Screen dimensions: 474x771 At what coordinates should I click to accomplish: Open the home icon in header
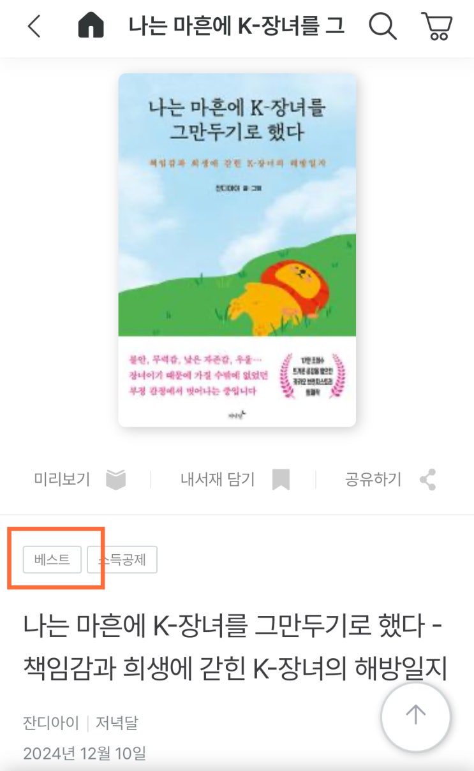tap(91, 26)
